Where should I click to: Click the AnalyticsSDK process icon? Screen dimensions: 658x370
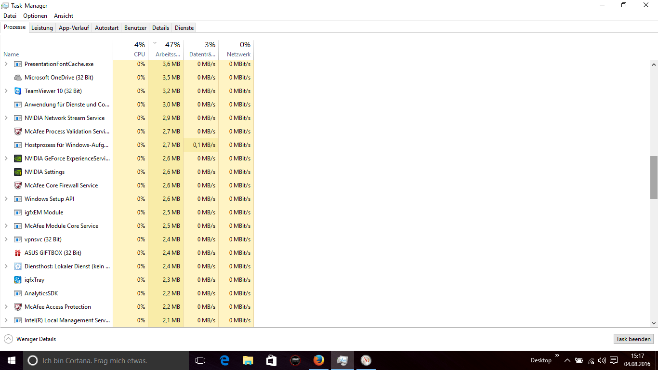(18, 293)
